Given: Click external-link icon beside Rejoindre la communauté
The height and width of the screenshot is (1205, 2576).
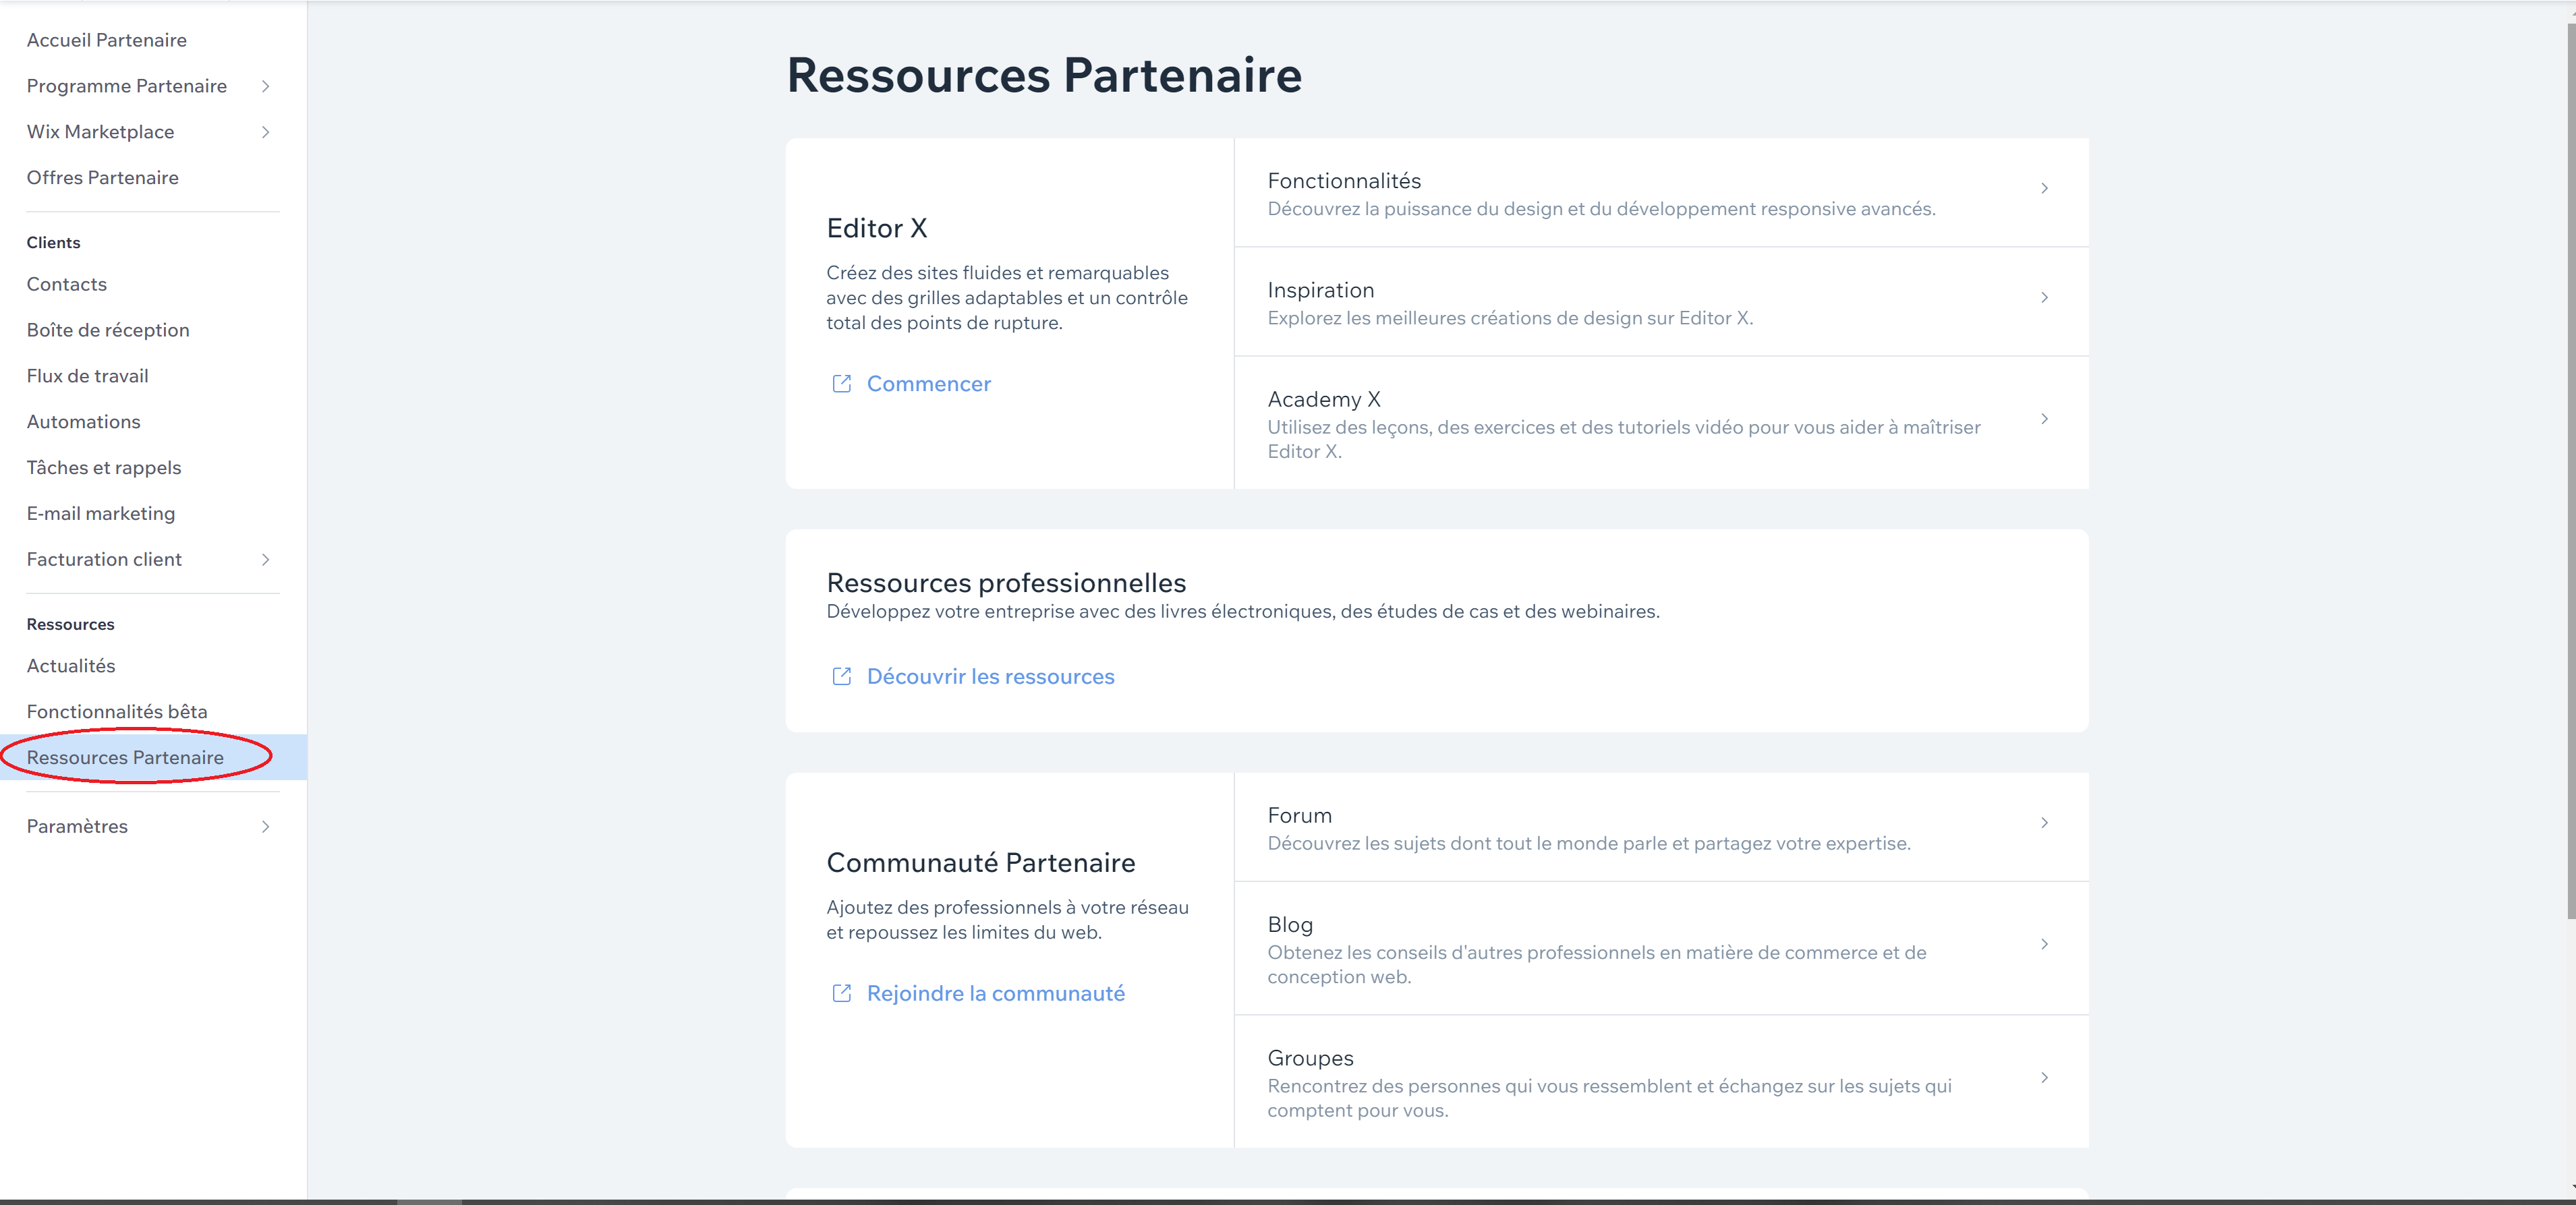Looking at the screenshot, I should 842,993.
